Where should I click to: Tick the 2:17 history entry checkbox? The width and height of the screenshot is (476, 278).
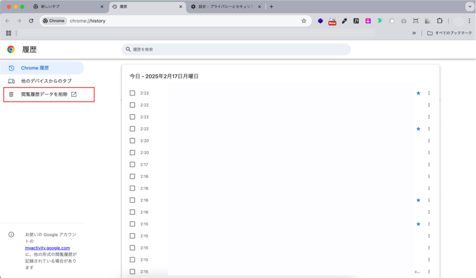(132, 164)
